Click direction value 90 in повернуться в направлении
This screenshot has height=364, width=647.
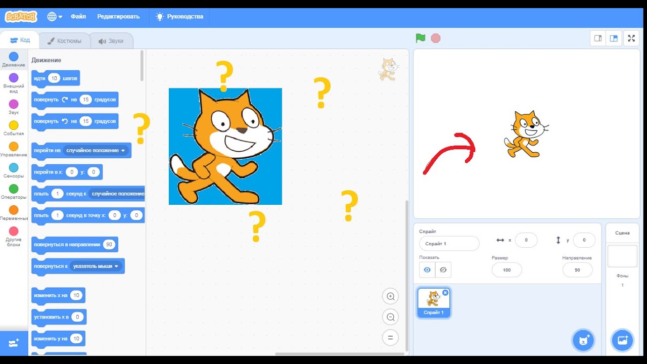point(109,244)
